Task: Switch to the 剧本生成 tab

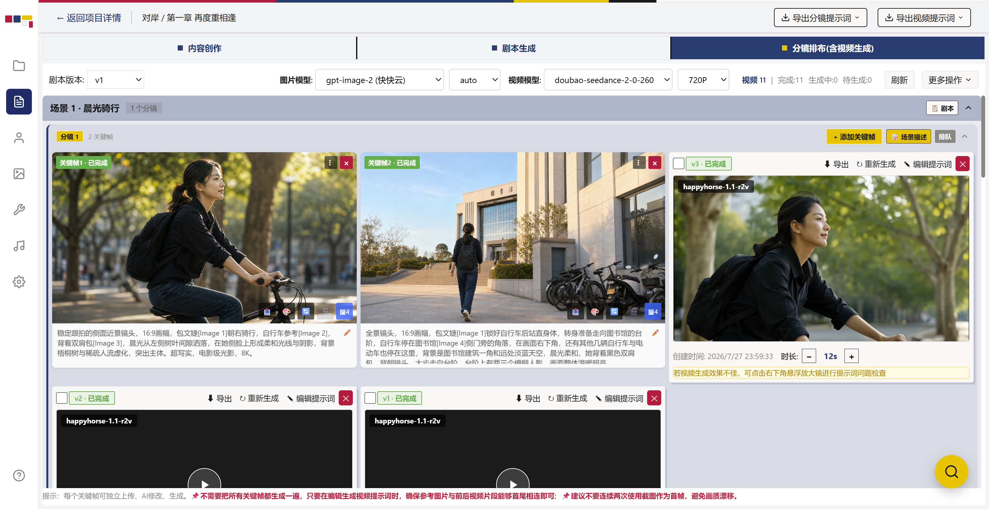Action: point(514,48)
